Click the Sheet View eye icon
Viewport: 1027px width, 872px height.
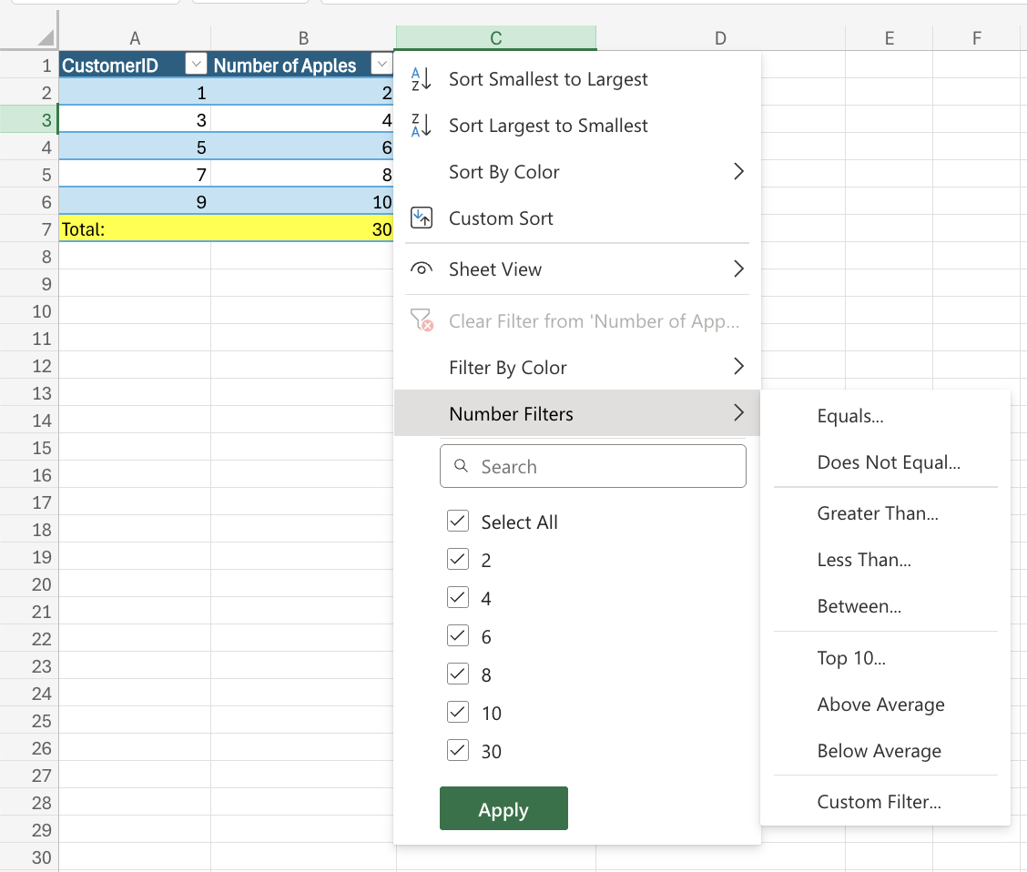pyautogui.click(x=421, y=269)
